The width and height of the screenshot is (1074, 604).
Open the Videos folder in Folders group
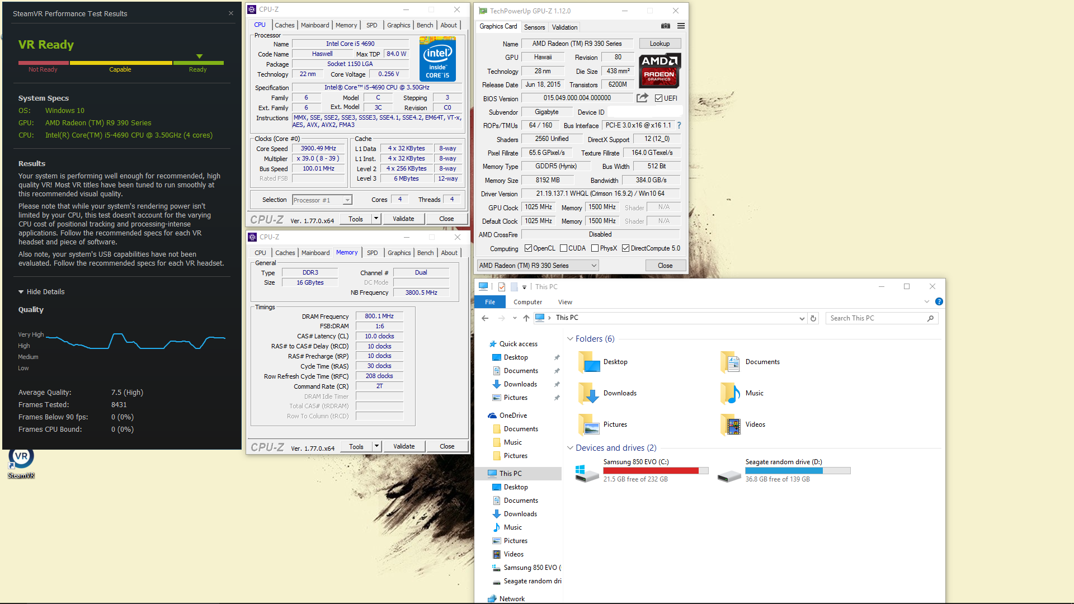coord(743,424)
